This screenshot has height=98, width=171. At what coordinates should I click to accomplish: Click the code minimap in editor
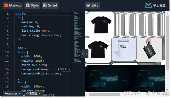pyautogui.click(x=77, y=37)
